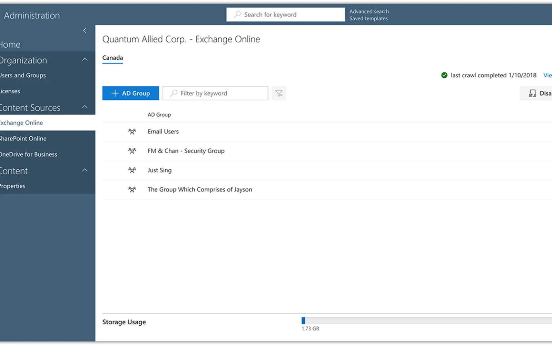
Task: Click the View link beside crawl status
Action: 548,75
